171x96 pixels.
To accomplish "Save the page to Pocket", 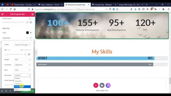I will coord(110,9).
